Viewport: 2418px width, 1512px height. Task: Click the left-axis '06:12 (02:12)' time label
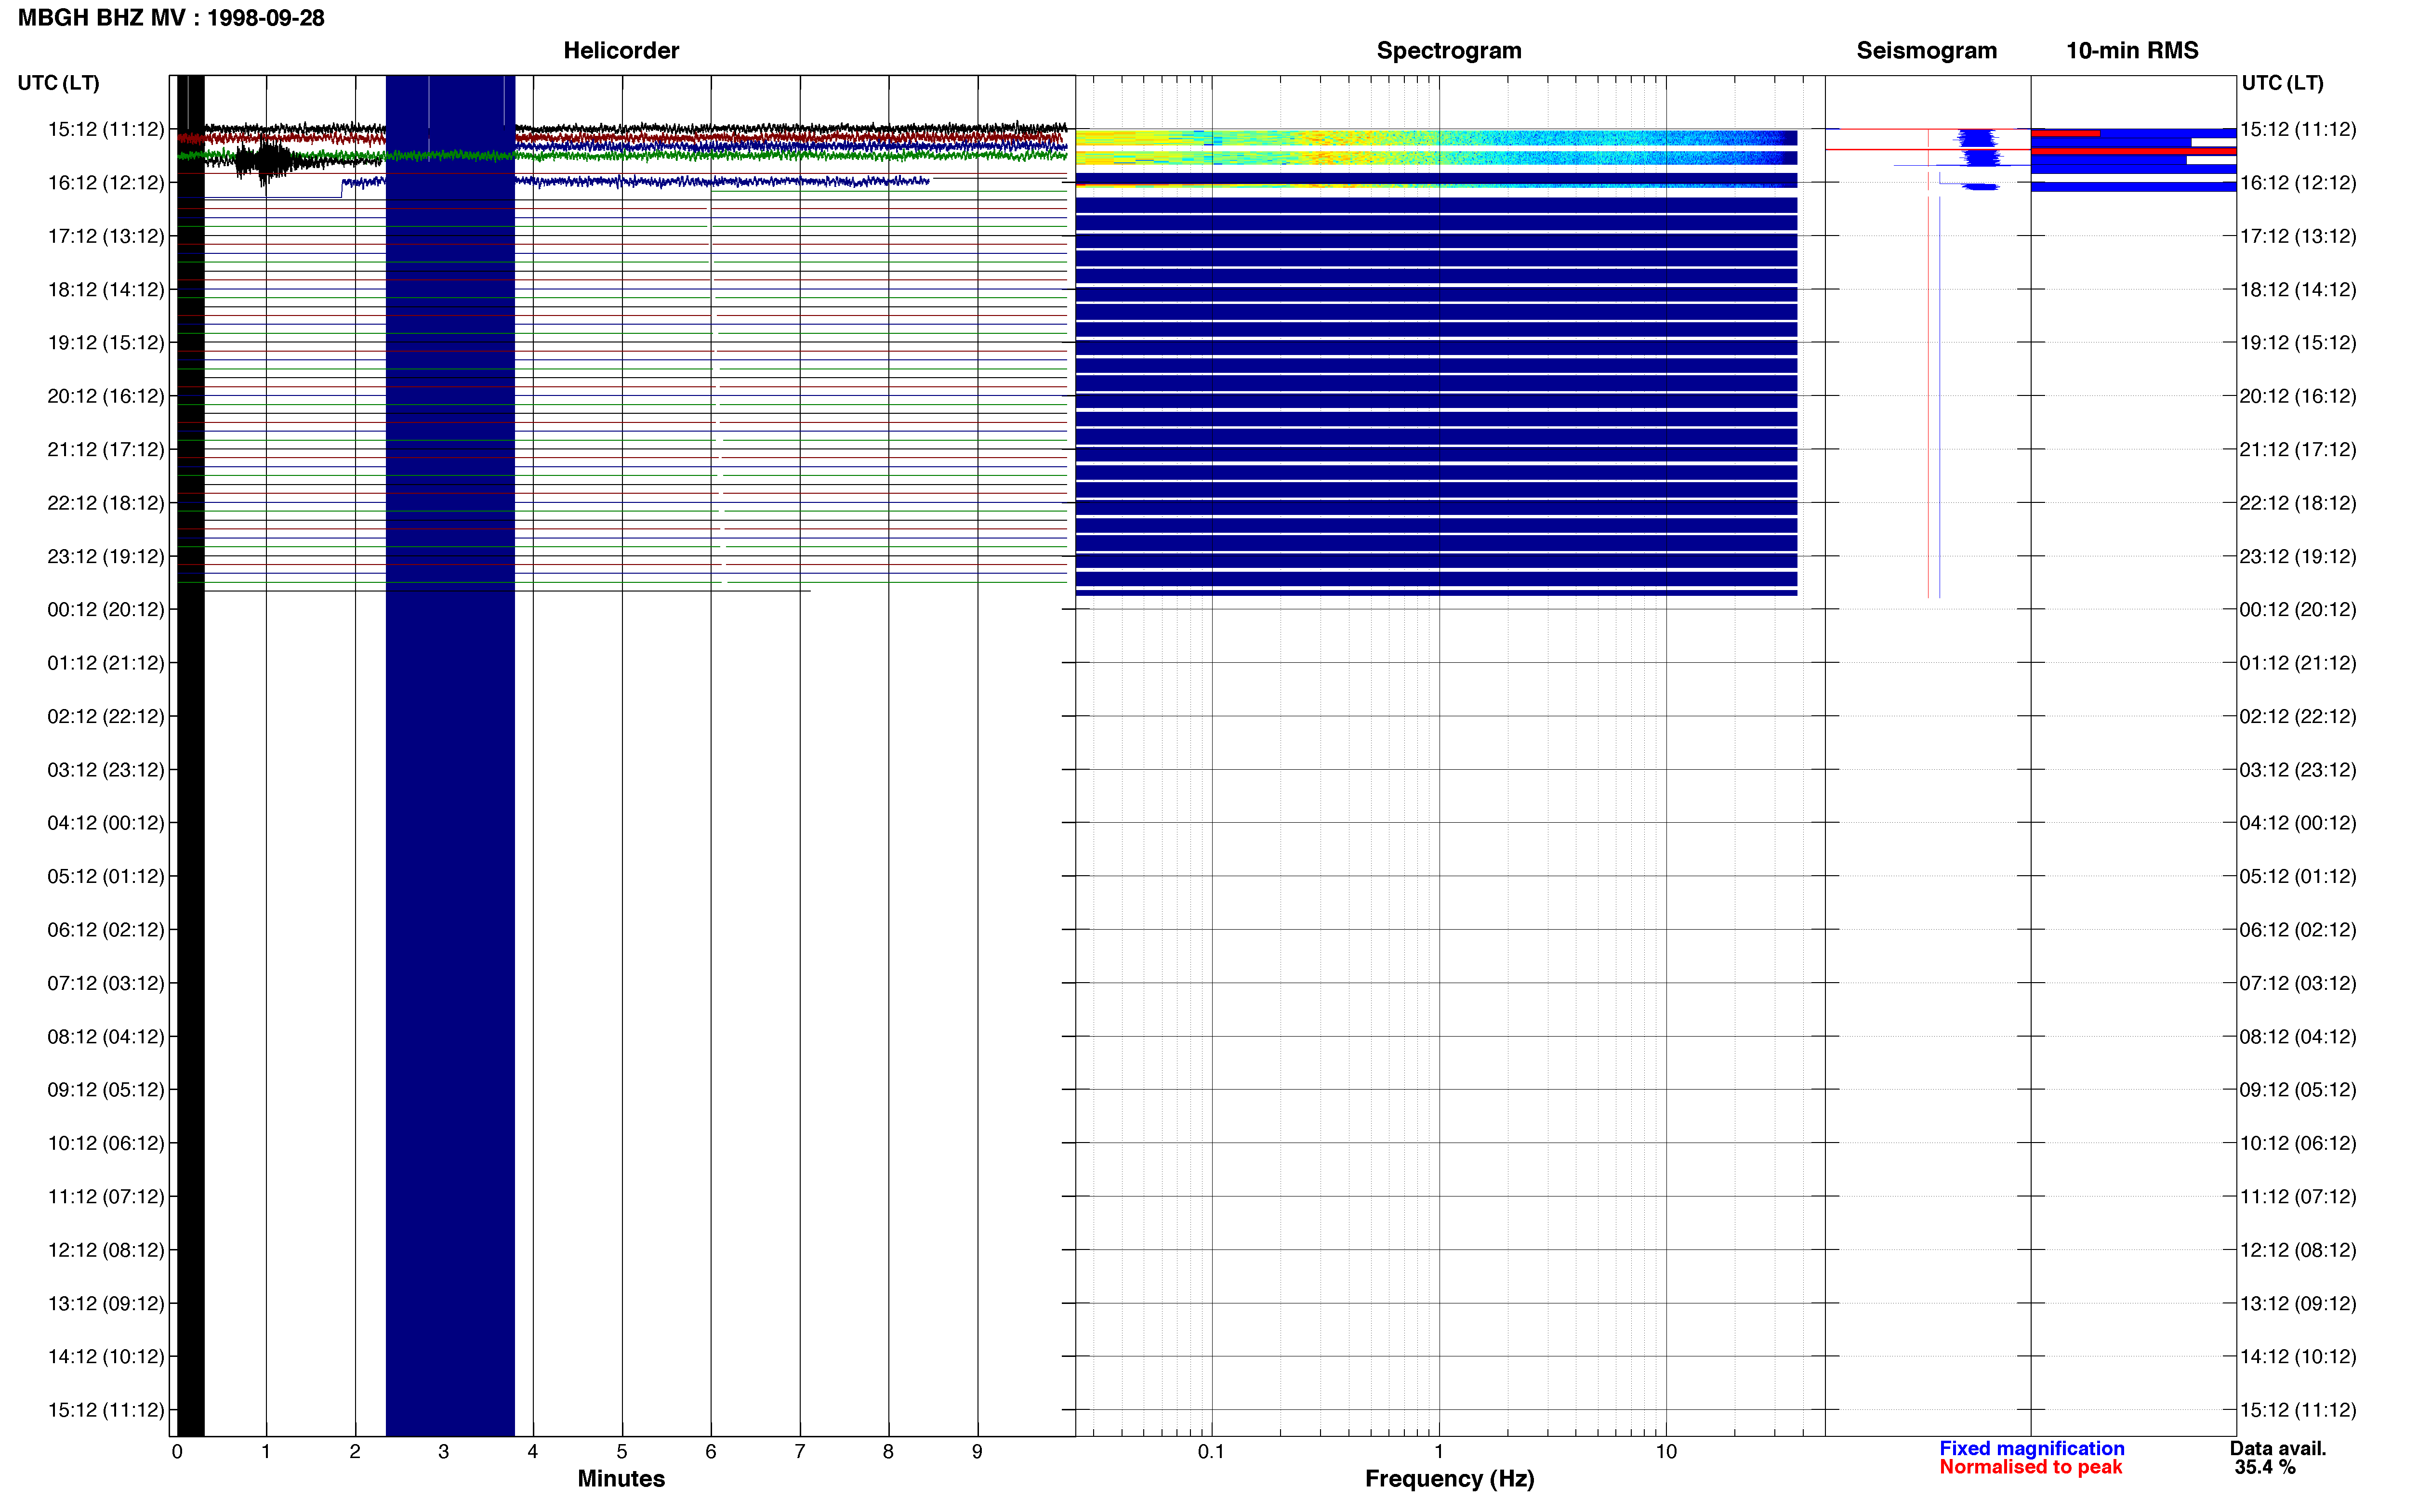(x=106, y=930)
